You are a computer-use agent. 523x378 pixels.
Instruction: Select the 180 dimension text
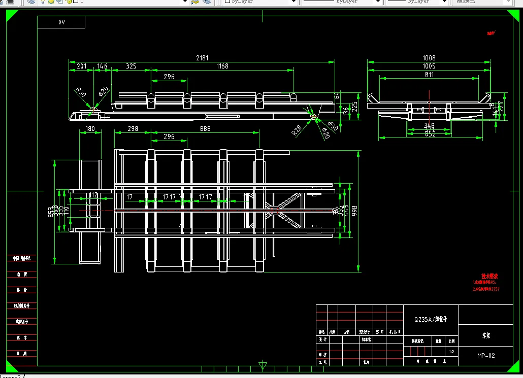click(90, 128)
